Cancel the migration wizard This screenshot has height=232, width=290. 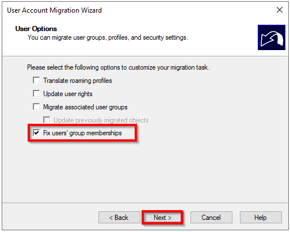[211, 218]
